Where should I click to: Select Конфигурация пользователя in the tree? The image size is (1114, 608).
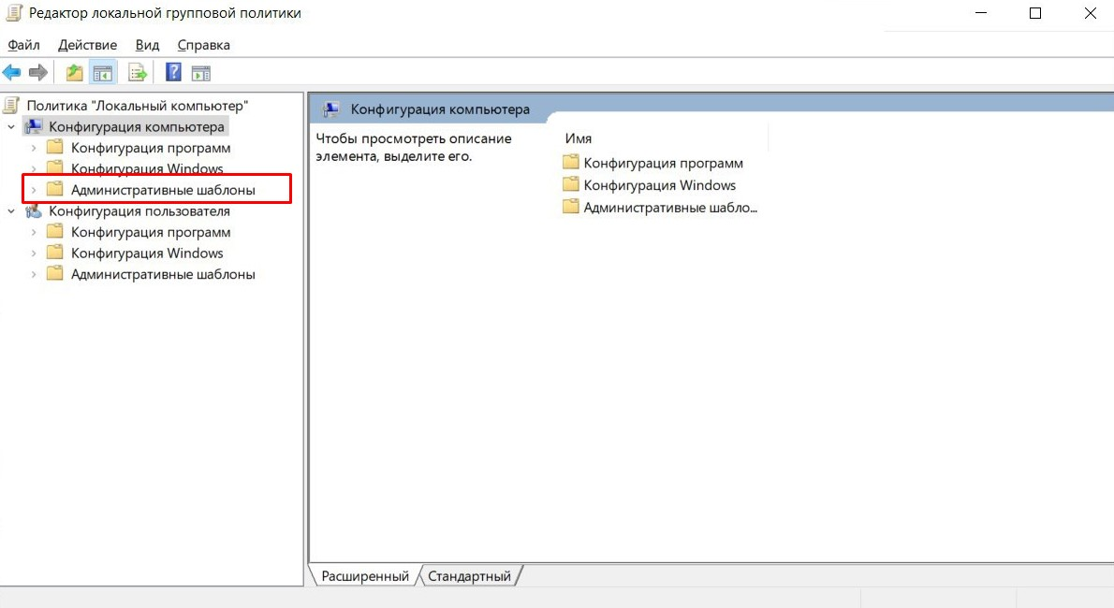139,211
